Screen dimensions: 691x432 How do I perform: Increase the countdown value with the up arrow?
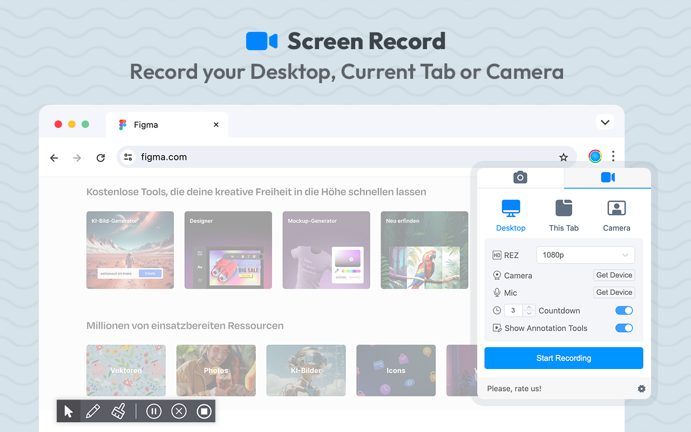(x=529, y=308)
